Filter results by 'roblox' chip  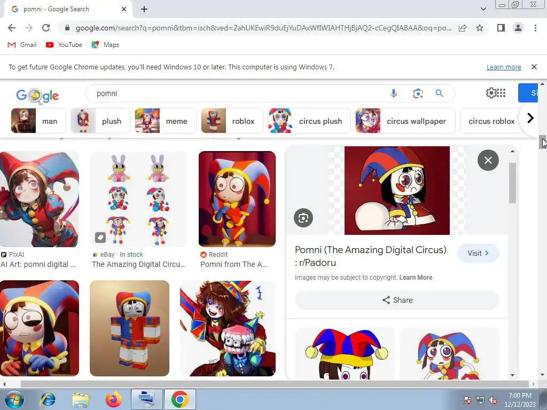pyautogui.click(x=232, y=121)
